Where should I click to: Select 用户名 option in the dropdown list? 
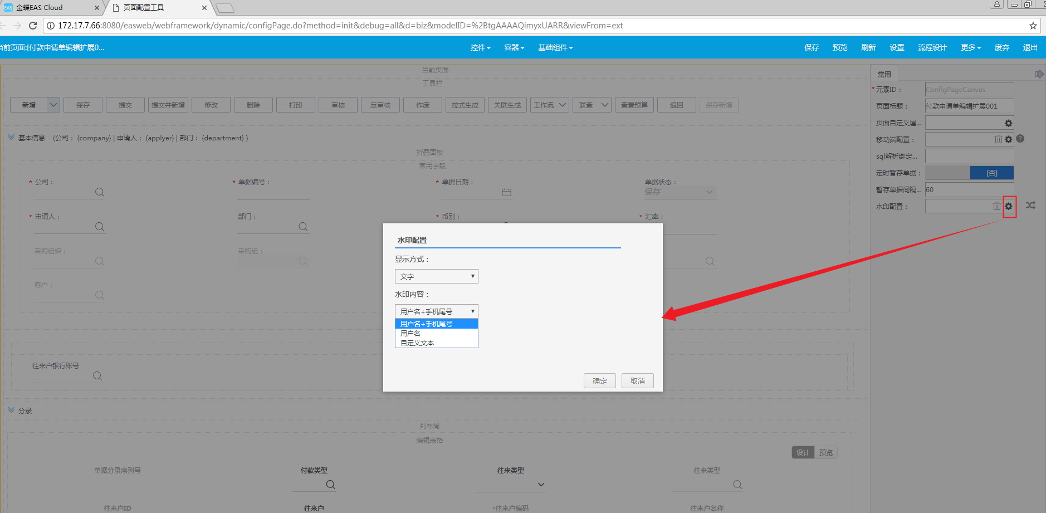(x=437, y=333)
